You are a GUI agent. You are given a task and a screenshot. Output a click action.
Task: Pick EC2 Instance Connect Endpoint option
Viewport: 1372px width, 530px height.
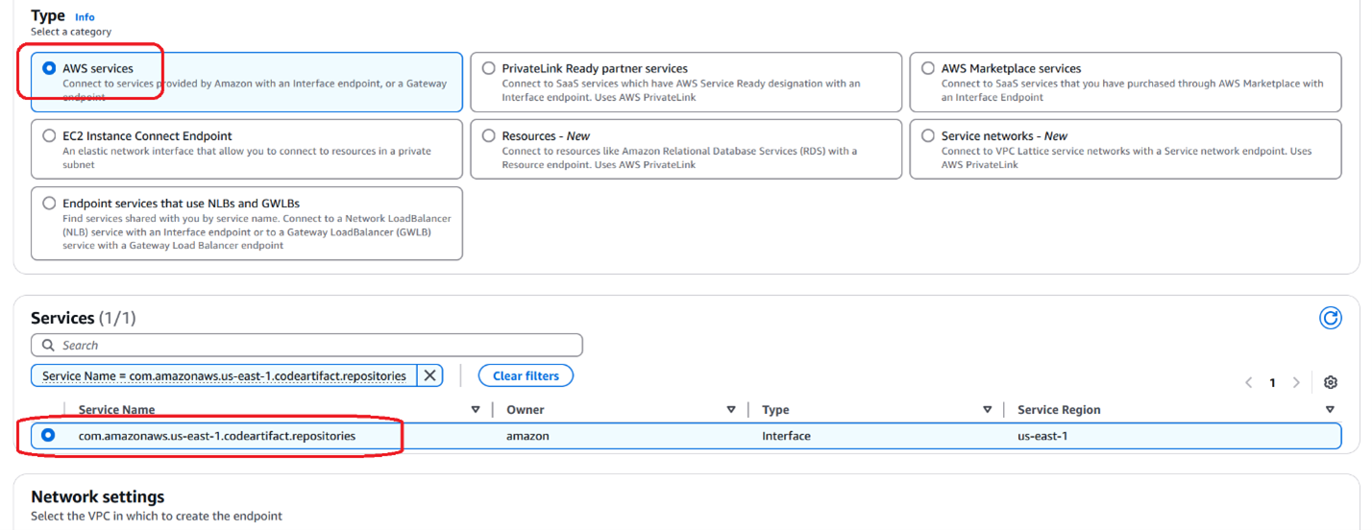49,135
